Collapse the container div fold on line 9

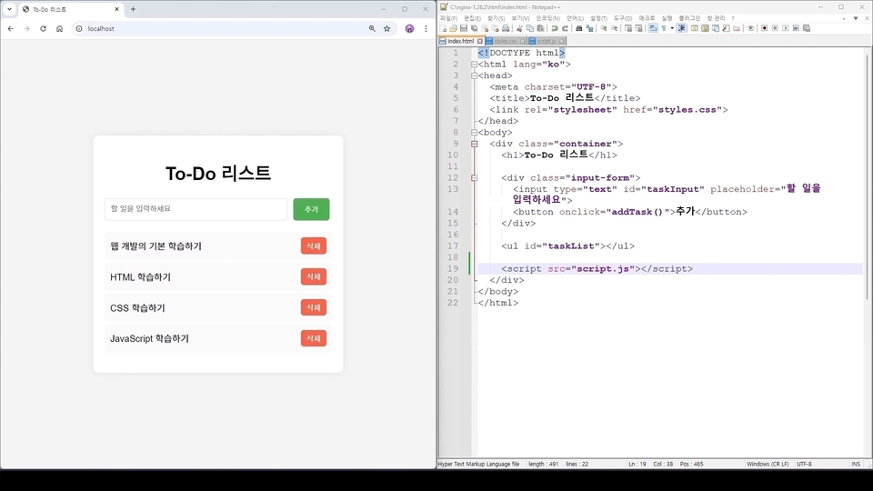tap(475, 144)
